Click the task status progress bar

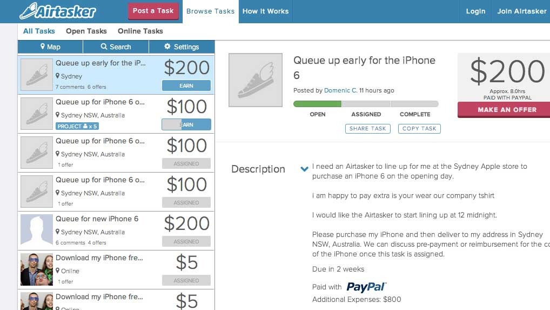[366, 104]
